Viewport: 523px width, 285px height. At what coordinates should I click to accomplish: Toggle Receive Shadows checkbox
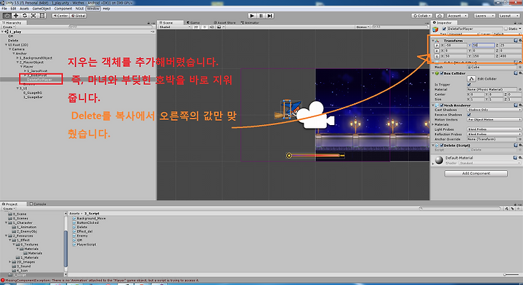(x=469, y=115)
